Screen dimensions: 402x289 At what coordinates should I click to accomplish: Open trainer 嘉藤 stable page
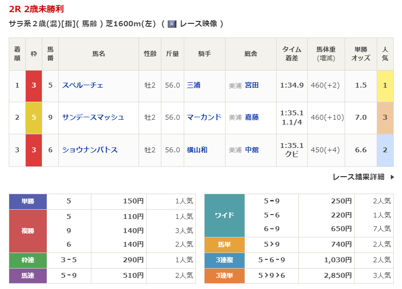252,117
